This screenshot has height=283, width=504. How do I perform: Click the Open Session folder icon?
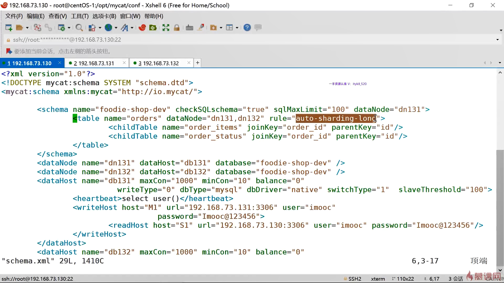[x=19, y=28]
